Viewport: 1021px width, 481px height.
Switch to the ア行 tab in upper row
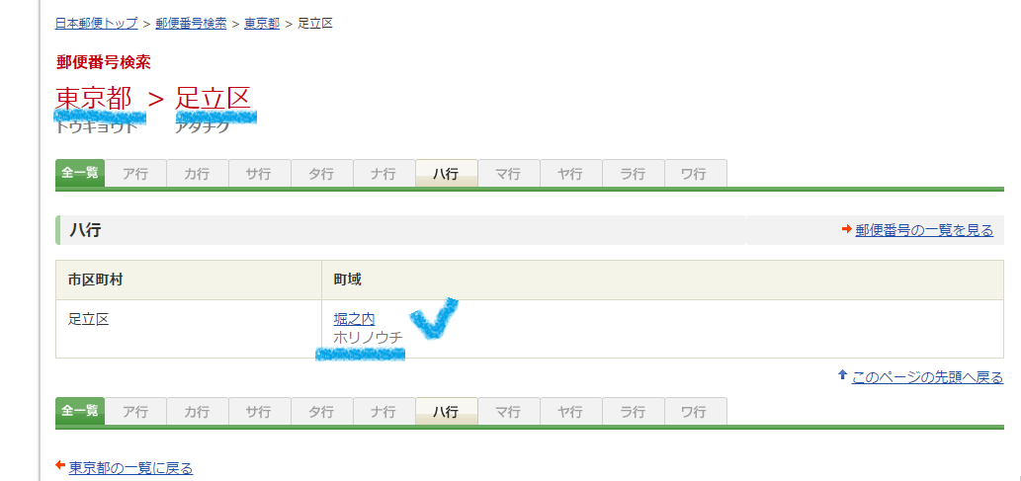coord(135,174)
